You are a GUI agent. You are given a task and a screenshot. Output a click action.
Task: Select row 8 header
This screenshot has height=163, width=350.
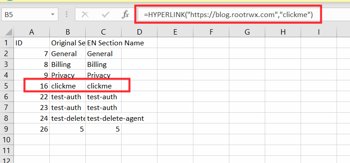[x=7, y=118]
